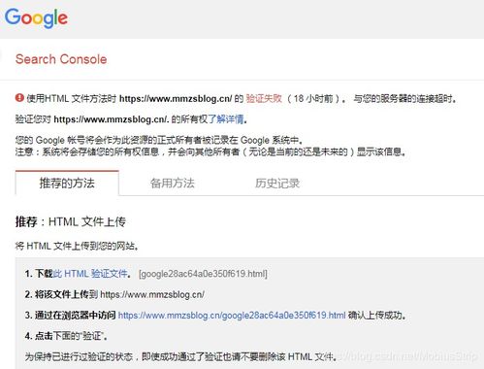The height and width of the screenshot is (369, 484).
Task: Download 此 HTML 验证文件 link
Action: [x=90, y=274]
